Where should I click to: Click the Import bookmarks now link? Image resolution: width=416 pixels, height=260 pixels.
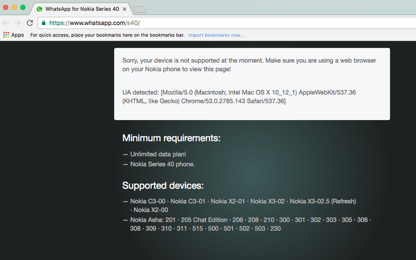(x=216, y=35)
